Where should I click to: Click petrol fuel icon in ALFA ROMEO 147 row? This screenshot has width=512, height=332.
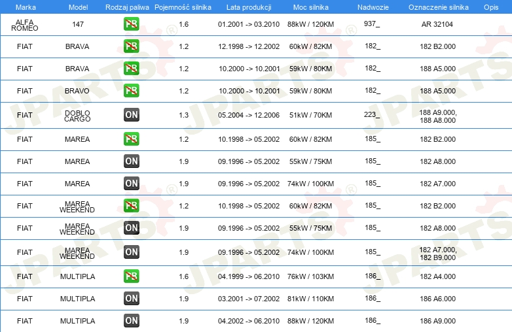click(131, 24)
